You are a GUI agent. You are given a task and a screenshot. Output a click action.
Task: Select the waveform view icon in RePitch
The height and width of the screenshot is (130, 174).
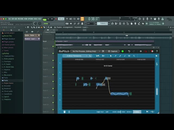tap(103, 56)
